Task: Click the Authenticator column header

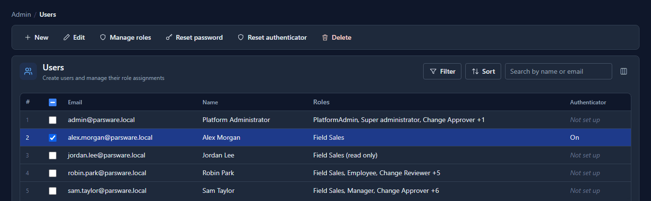Action: click(x=588, y=102)
